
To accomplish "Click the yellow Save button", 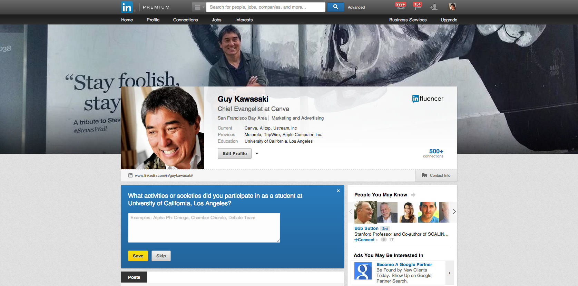I will tap(138, 256).
